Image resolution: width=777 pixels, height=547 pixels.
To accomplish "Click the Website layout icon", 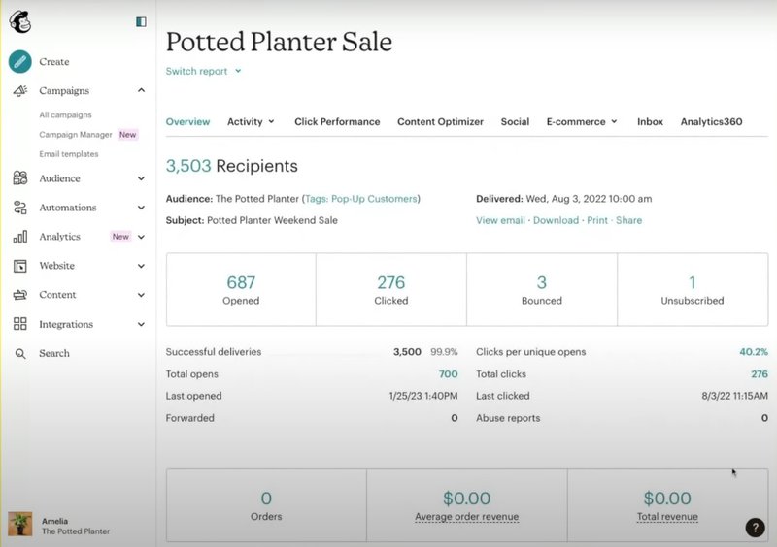I will [20, 266].
